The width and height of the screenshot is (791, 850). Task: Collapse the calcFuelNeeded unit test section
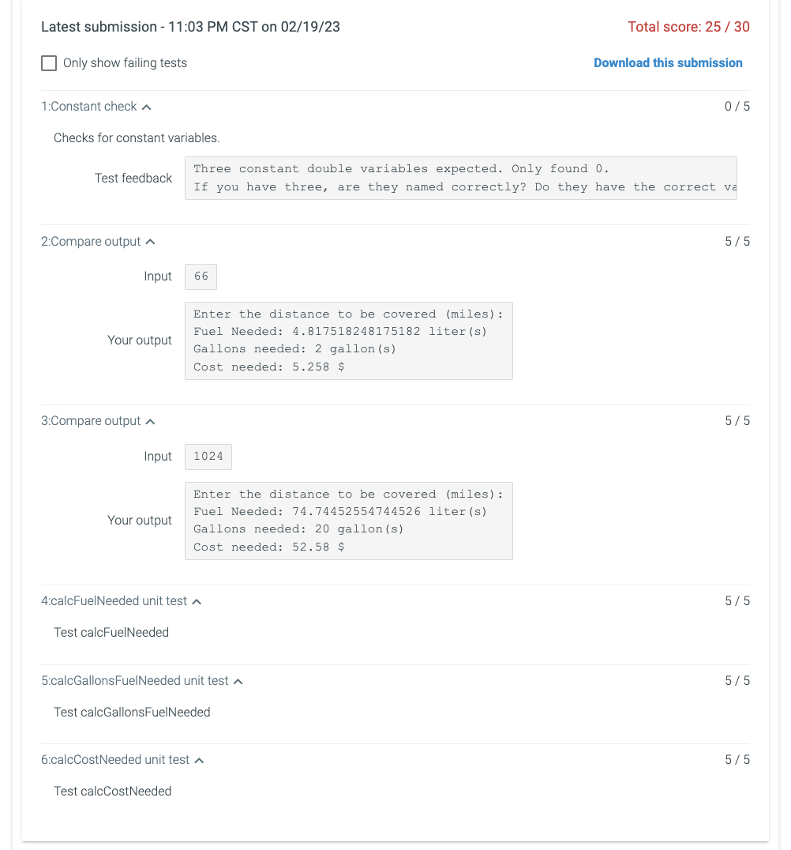pyautogui.click(x=197, y=600)
